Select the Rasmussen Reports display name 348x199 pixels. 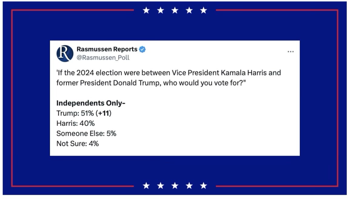[x=107, y=49]
